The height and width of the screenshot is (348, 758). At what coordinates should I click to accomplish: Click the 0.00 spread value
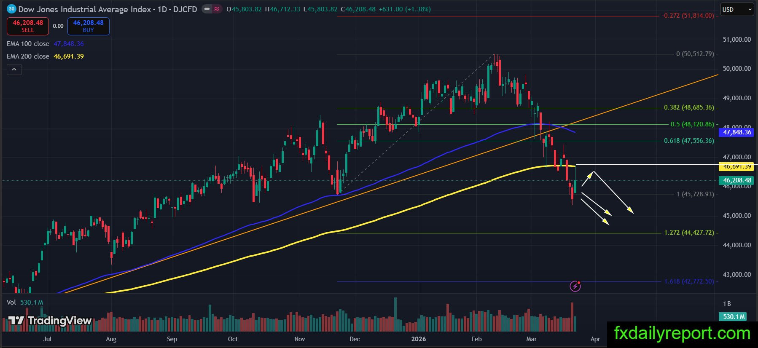point(58,26)
